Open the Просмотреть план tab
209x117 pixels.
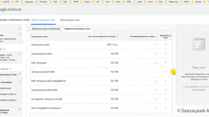(x=70, y=20)
